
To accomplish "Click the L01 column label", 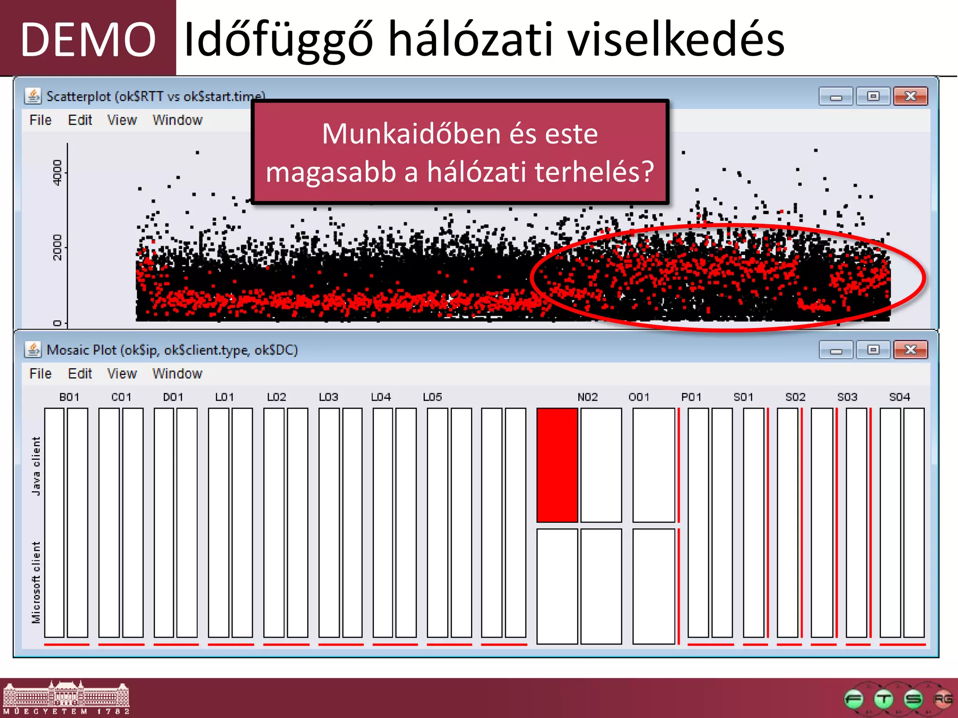I will pyautogui.click(x=225, y=397).
